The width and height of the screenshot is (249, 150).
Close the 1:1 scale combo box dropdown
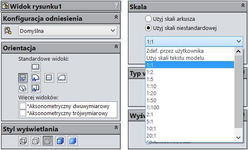[239, 42]
